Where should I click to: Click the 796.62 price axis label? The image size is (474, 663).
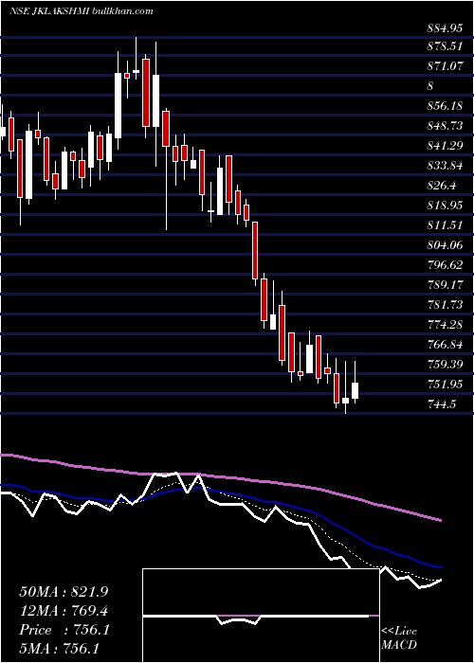point(445,265)
